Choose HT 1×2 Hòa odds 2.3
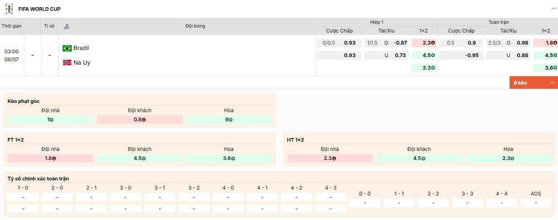The width and height of the screenshot is (558, 220). (508, 158)
